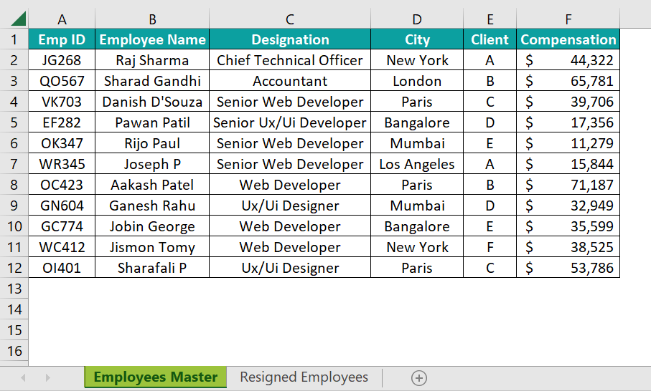The height and width of the screenshot is (391, 651).
Task: Select compensation cell showing 71,187
Action: [568, 185]
